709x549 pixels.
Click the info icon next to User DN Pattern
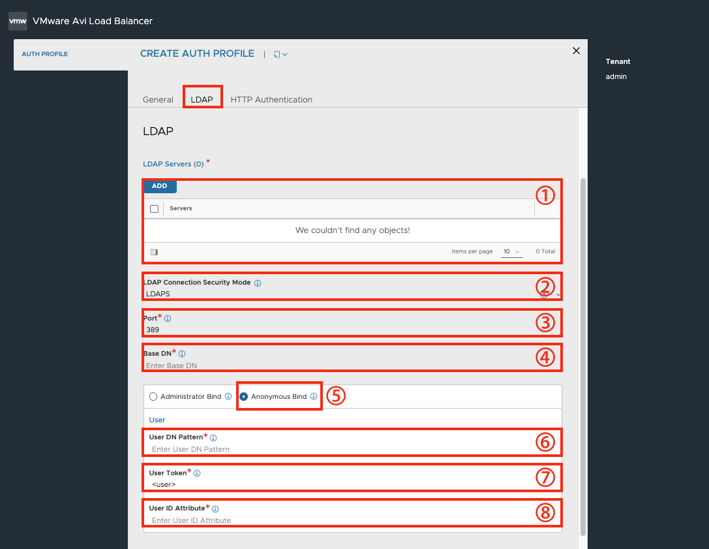[213, 438]
